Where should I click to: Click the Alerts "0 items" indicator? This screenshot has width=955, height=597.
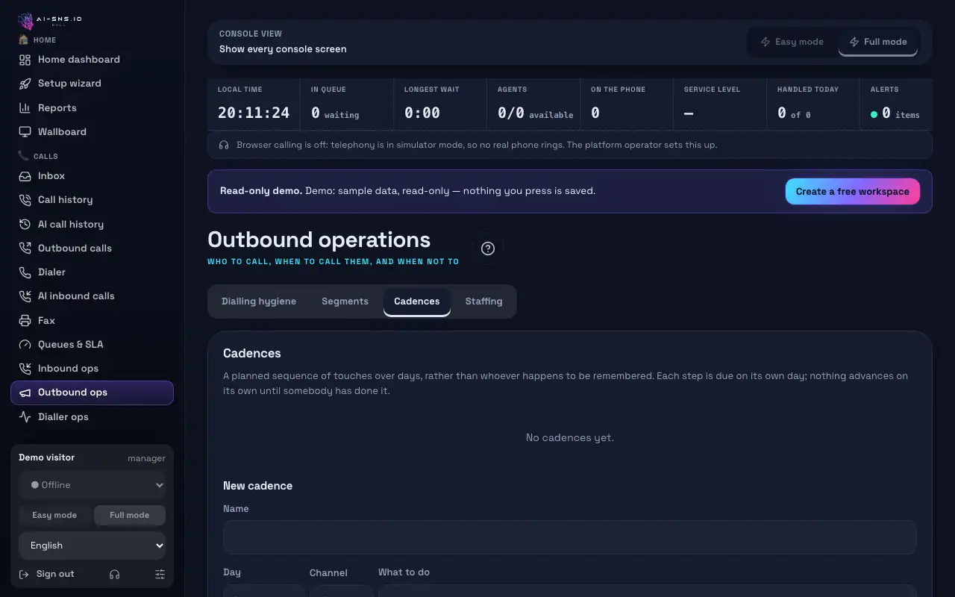click(895, 113)
